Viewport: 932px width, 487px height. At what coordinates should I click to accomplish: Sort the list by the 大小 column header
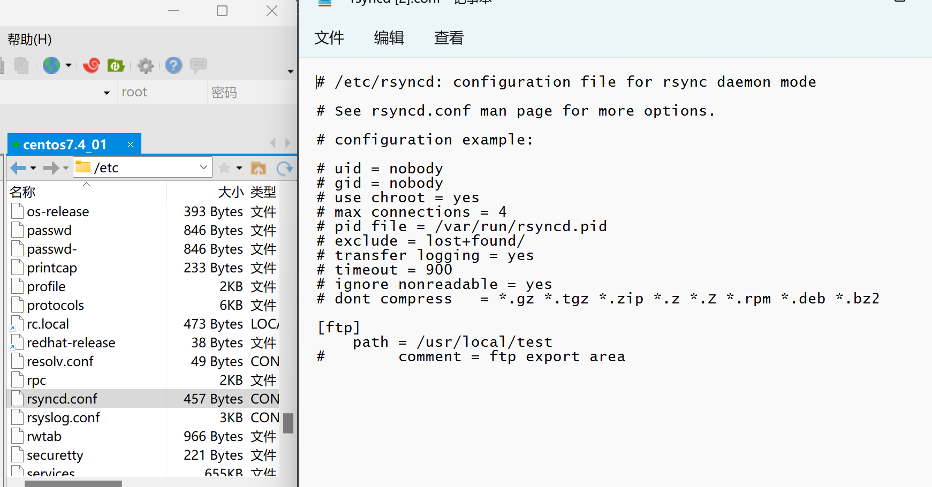[x=207, y=192]
